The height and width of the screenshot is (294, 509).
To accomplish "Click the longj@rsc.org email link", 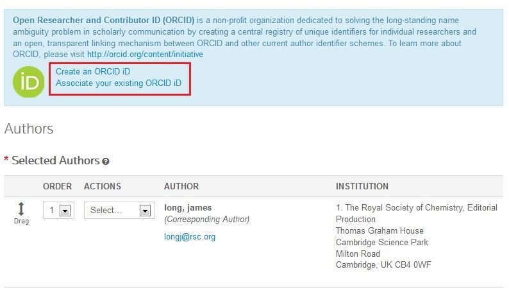I will pyautogui.click(x=190, y=237).
